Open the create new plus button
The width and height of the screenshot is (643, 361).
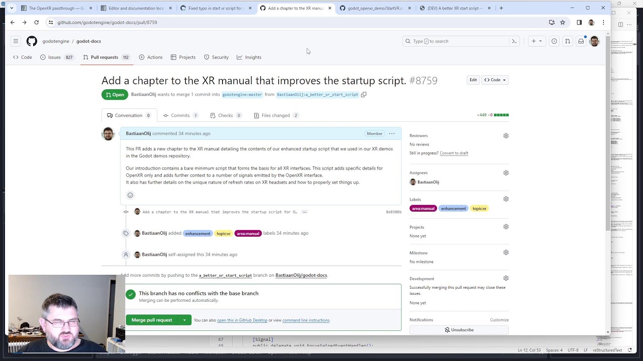537,41
